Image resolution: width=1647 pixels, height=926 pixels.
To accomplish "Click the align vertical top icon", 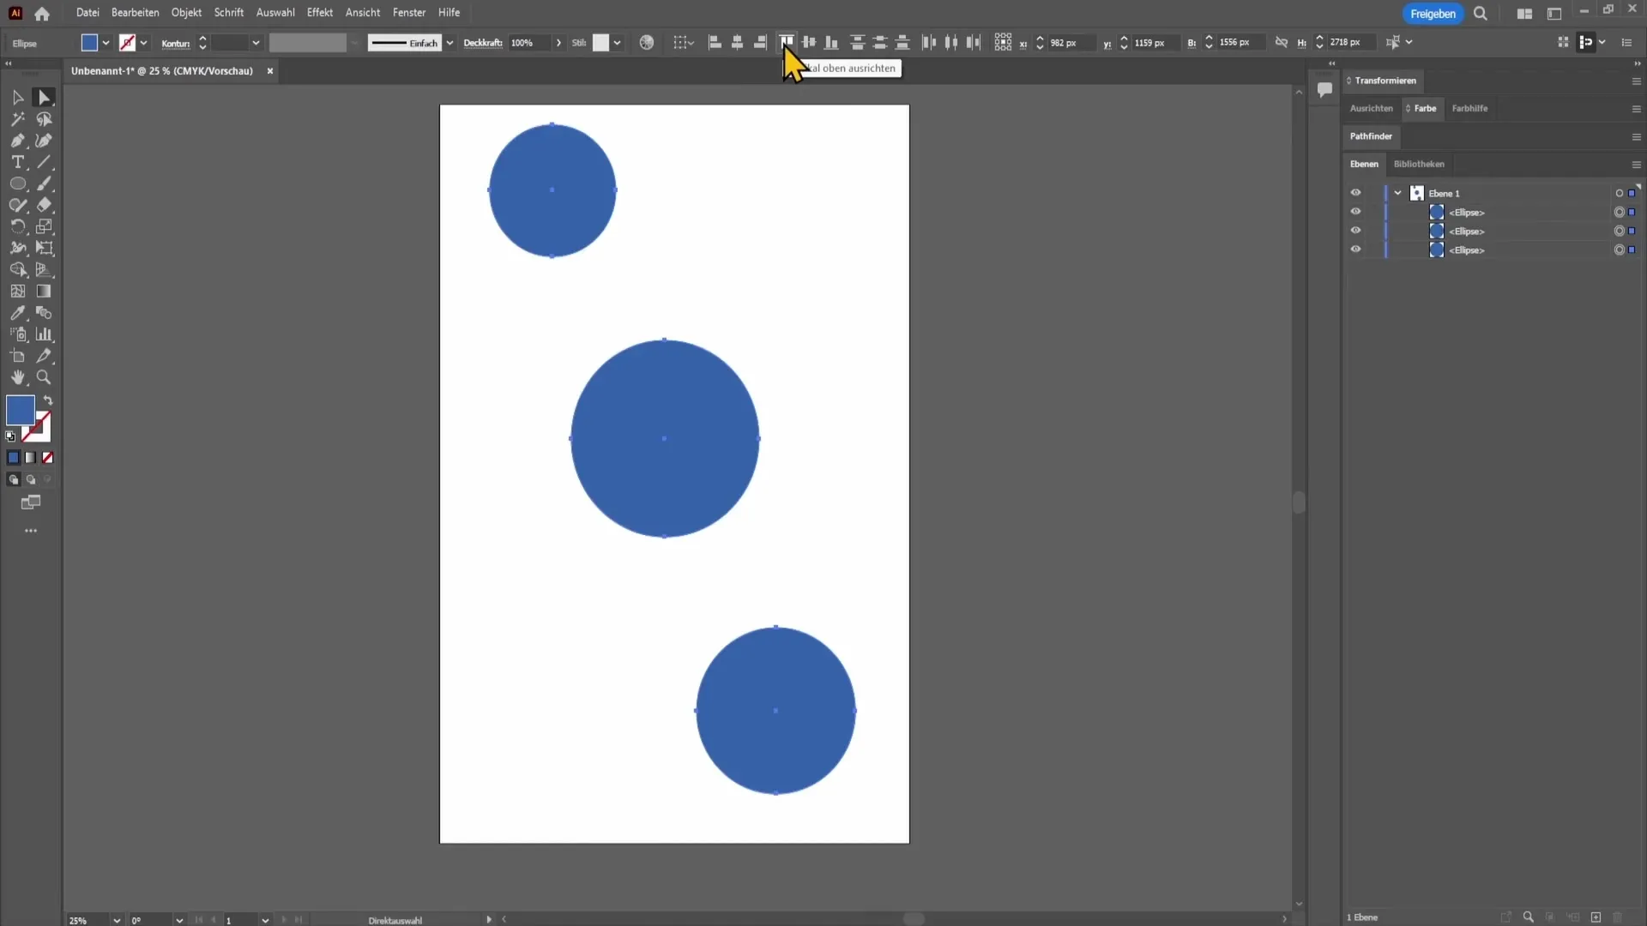I will click(x=786, y=42).
